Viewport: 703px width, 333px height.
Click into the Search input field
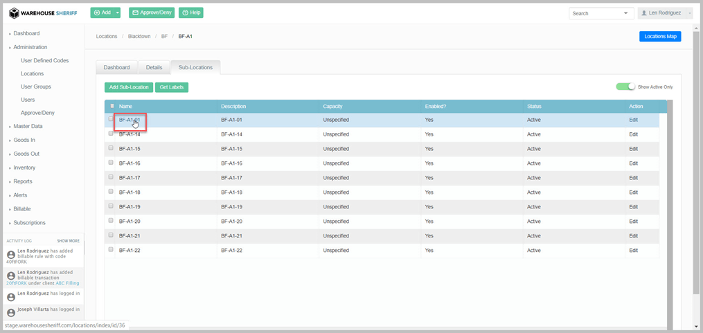pyautogui.click(x=596, y=13)
